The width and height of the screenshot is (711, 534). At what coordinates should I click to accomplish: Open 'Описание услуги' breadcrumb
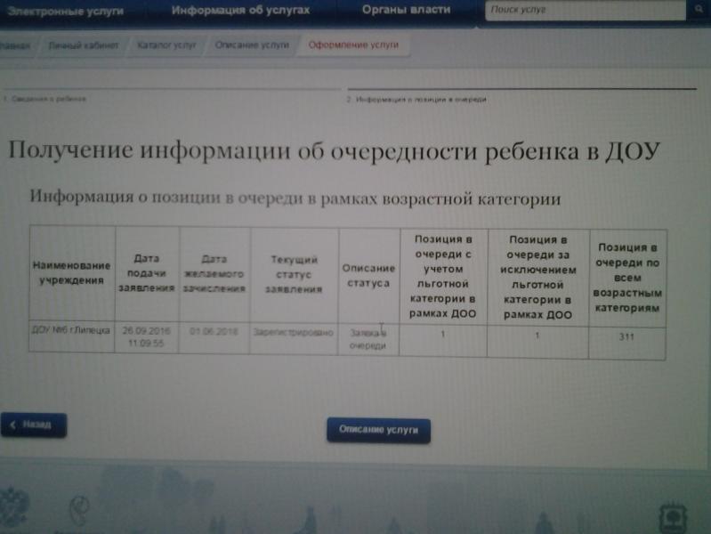point(252,44)
